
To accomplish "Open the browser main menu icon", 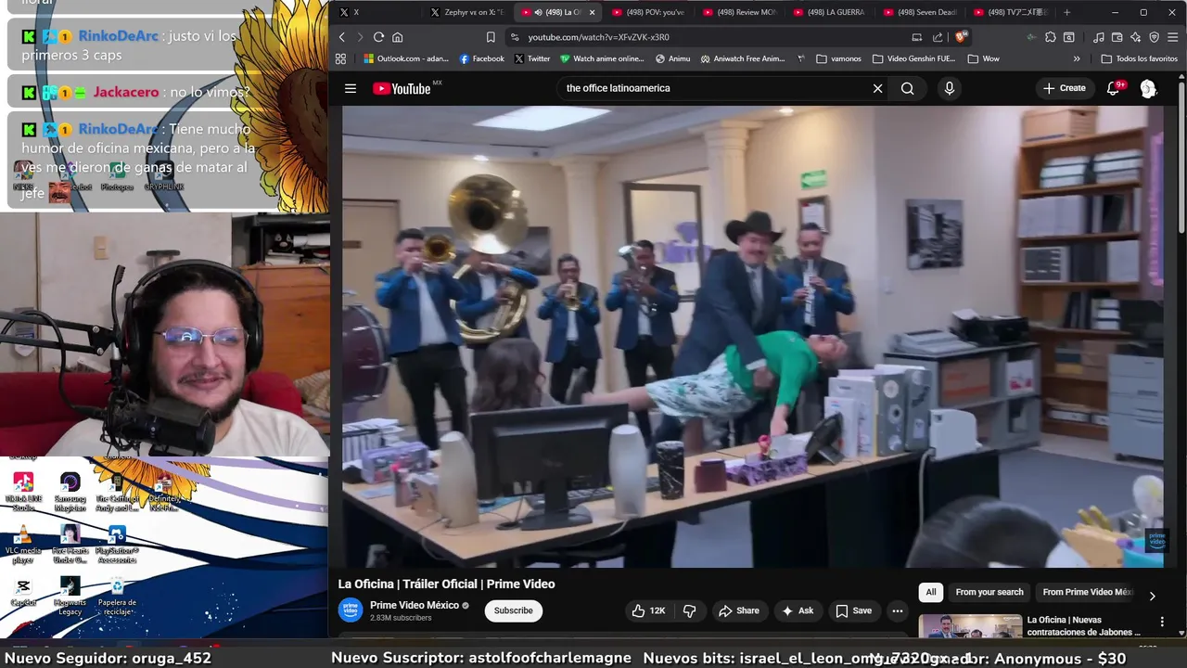I will (x=1172, y=37).
